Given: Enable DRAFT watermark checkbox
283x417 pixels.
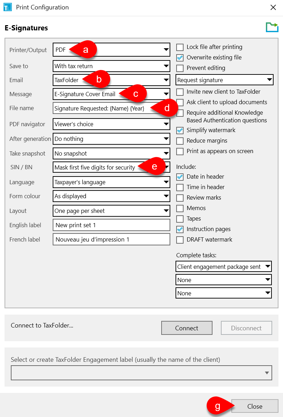Looking at the screenshot, I should pos(180,240).
